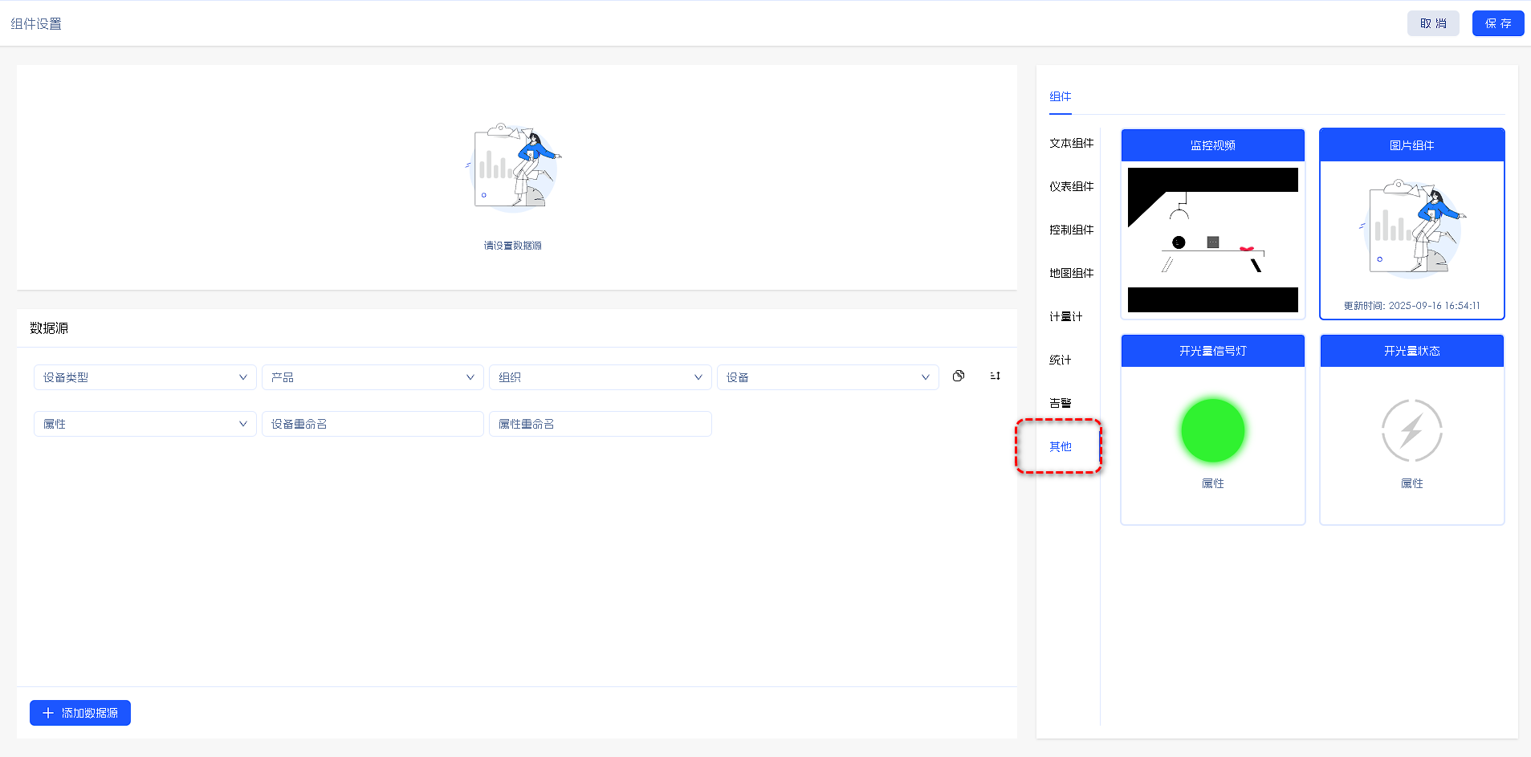Click the plus icon on 添加数据源
The height and width of the screenshot is (757, 1531).
click(48, 713)
